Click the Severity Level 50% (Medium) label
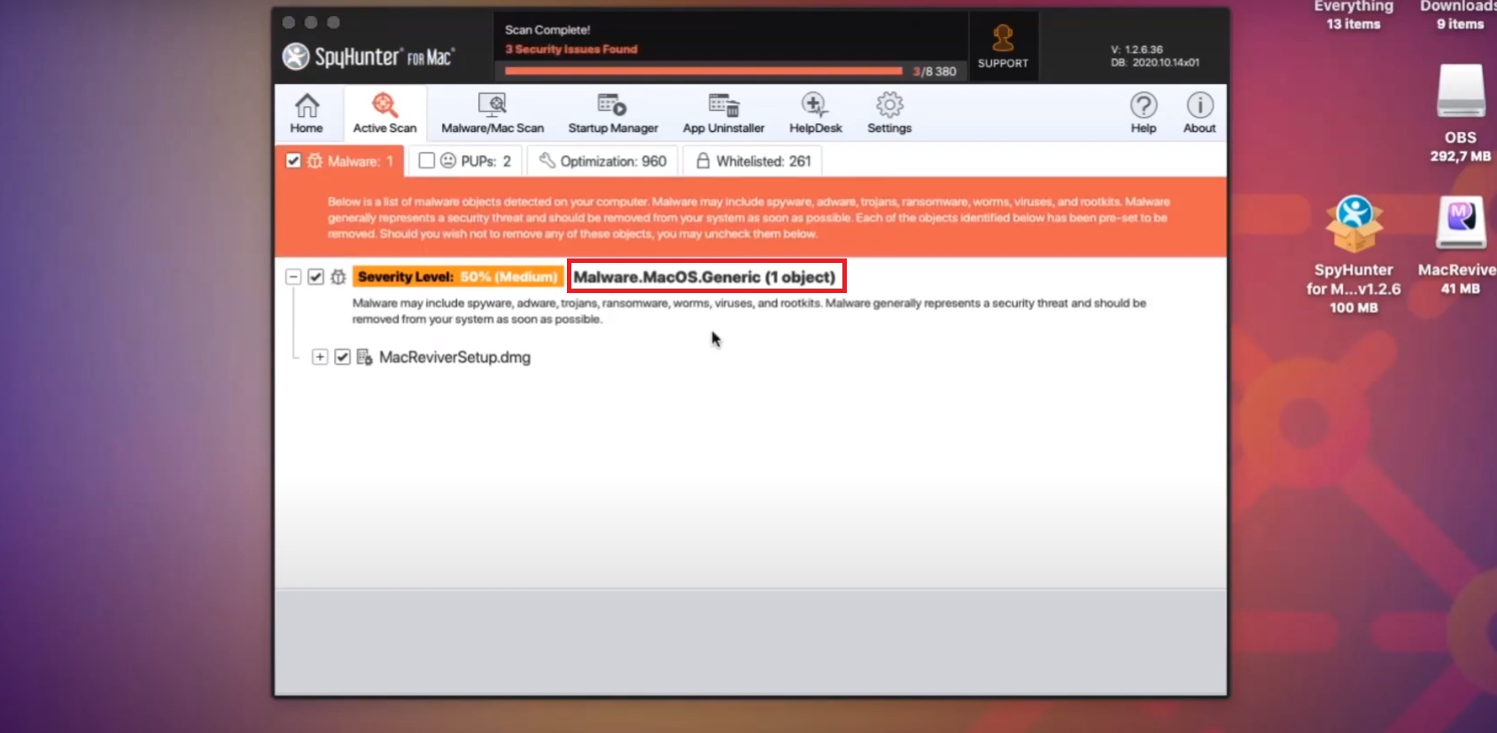This screenshot has width=1497, height=733. point(458,277)
